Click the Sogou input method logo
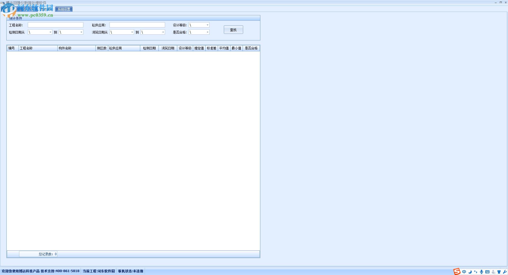Viewport: 508px width, 275px height. click(457, 272)
